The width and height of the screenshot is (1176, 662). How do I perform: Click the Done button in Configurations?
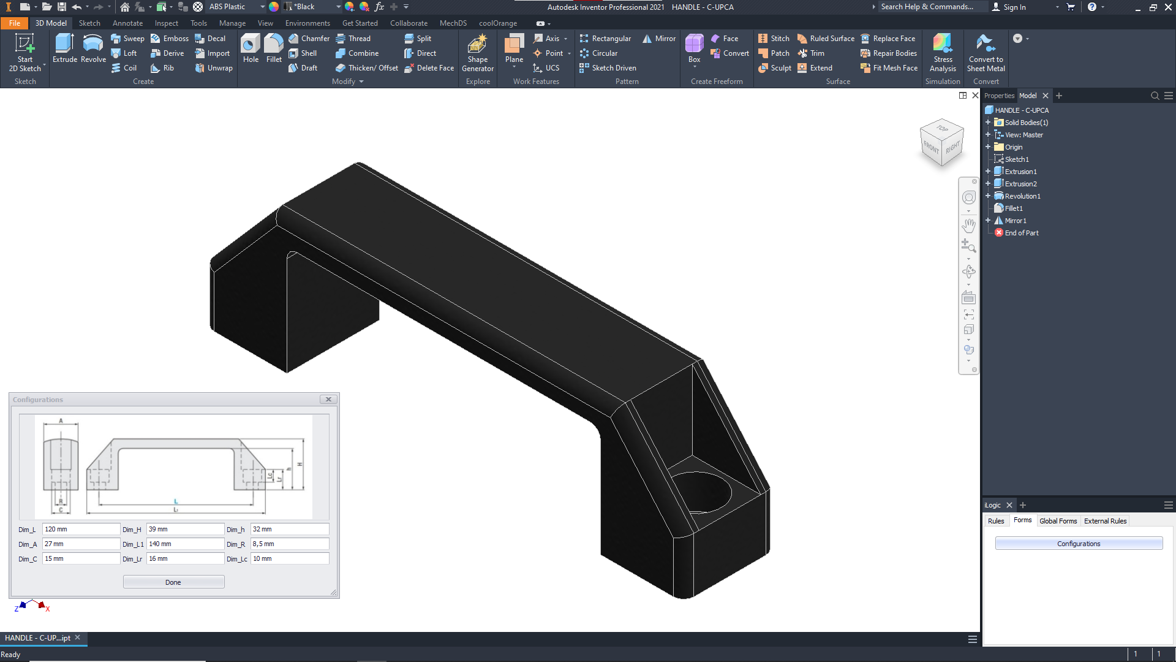[x=173, y=582]
